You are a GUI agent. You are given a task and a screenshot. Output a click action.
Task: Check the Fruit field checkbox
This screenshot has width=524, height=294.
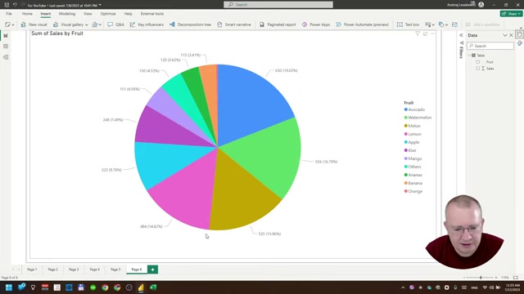(x=477, y=62)
